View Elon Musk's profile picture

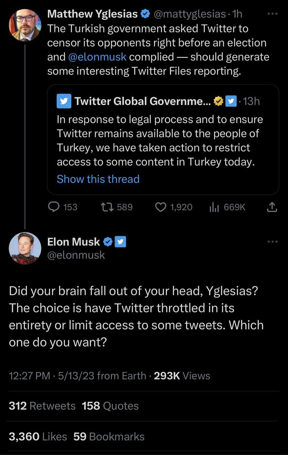25,248
